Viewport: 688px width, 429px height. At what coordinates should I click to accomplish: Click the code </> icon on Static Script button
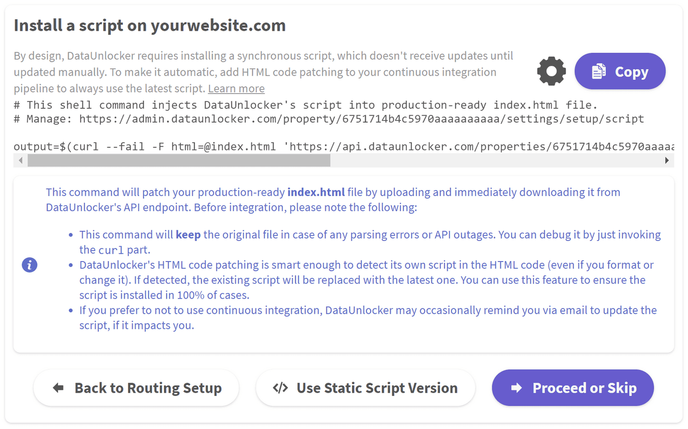(280, 388)
